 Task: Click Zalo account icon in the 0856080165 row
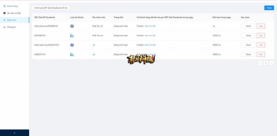pos(72,35)
